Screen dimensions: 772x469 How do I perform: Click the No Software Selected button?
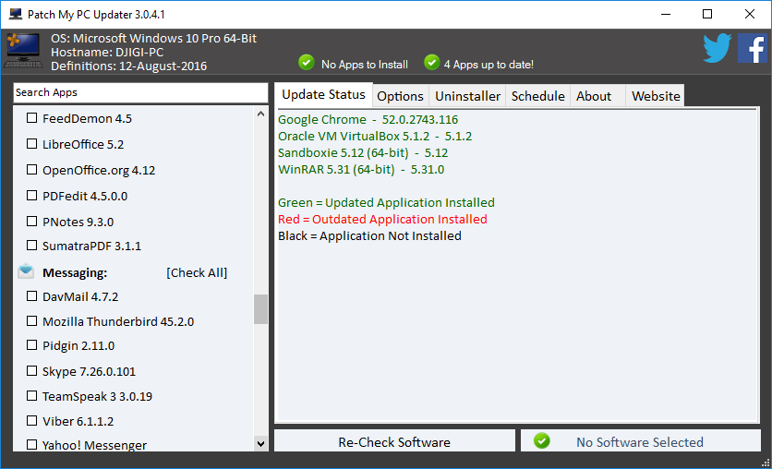pyautogui.click(x=641, y=441)
